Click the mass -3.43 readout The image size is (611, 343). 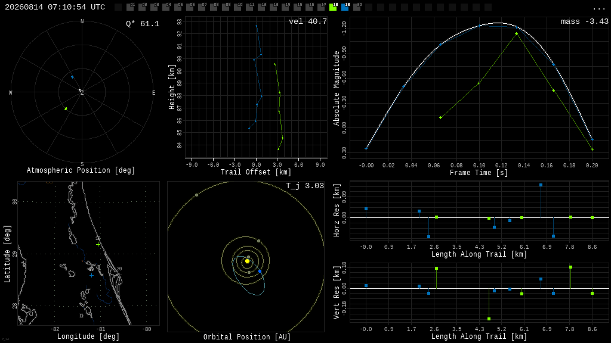pos(585,21)
